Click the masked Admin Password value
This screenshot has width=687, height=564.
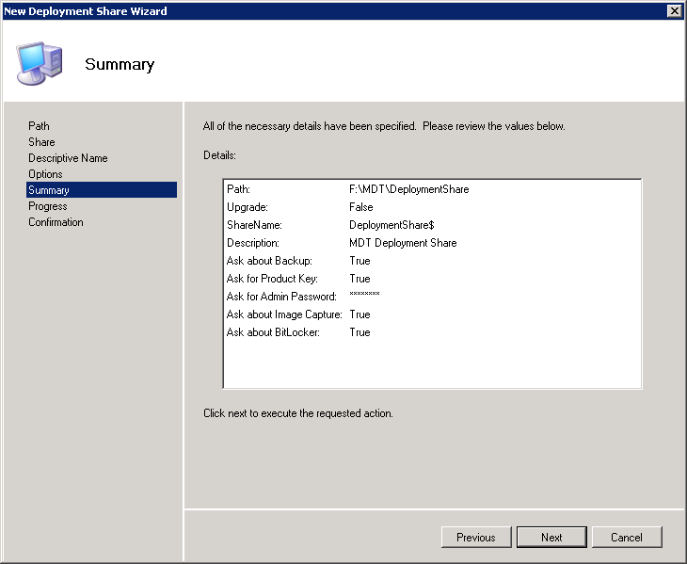(x=364, y=297)
